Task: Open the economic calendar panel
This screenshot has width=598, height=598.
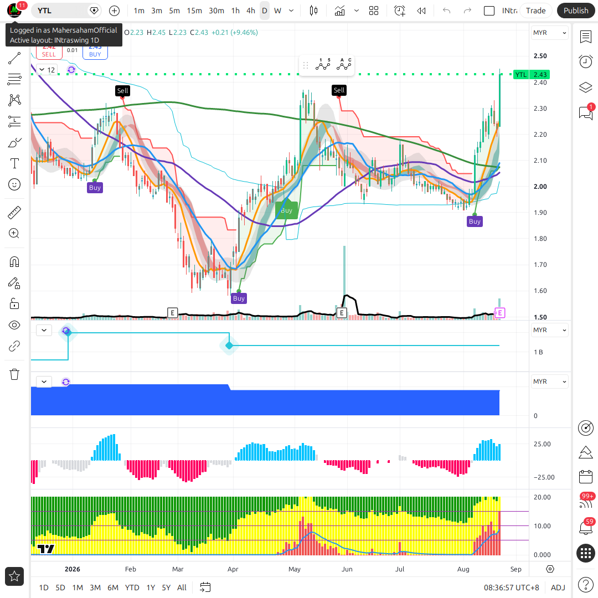Action: (x=586, y=477)
